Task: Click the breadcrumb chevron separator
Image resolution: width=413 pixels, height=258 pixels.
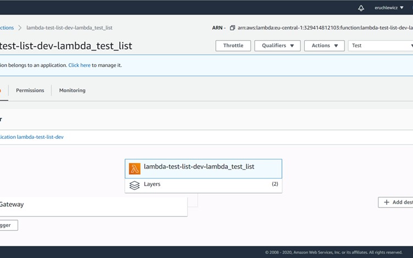Action: tap(20, 27)
